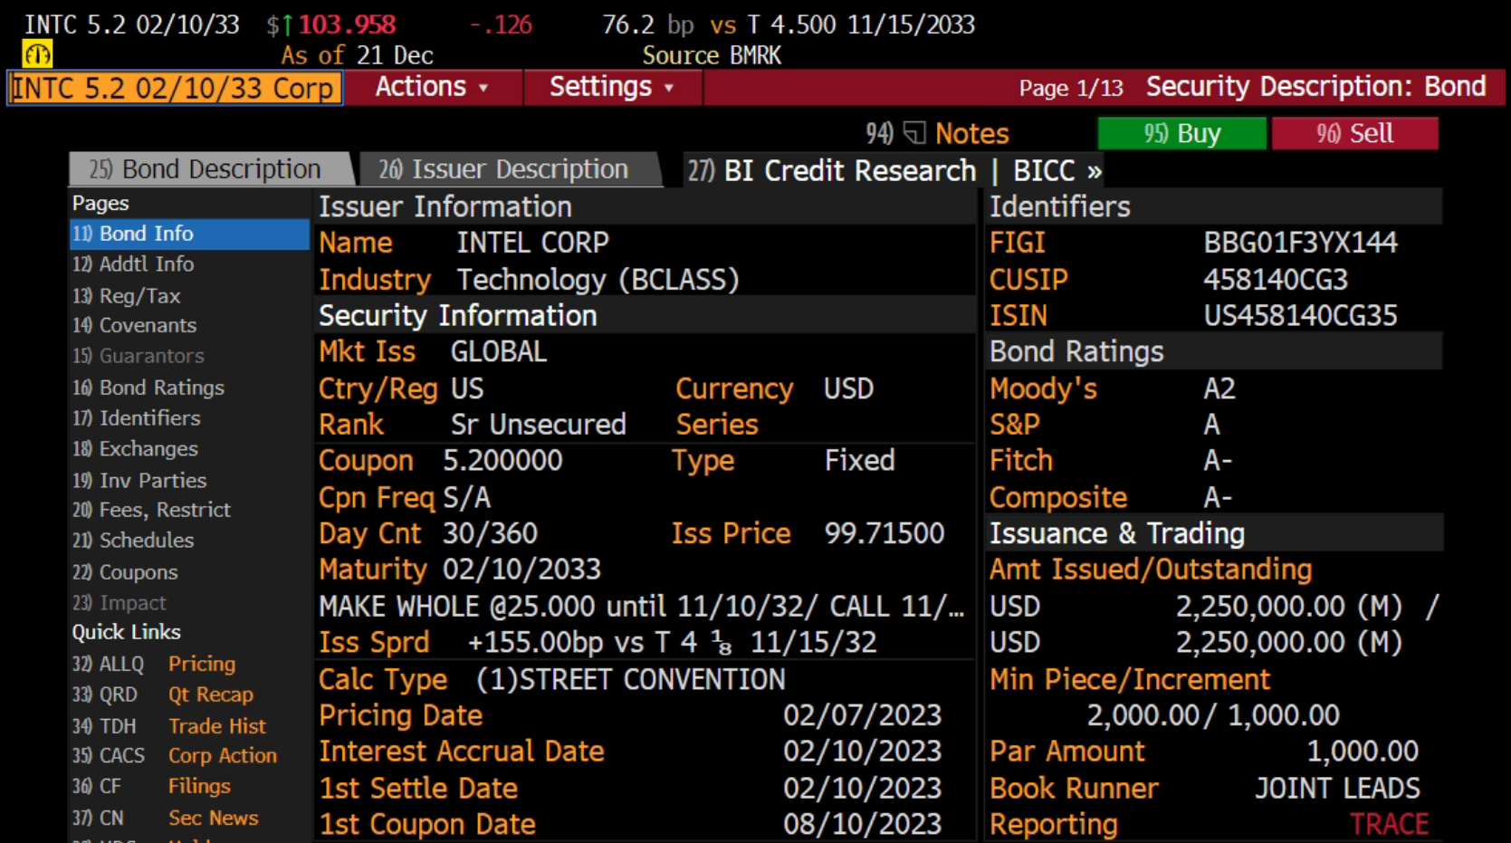The image size is (1511, 843).
Task: Click the green Buy button
Action: click(x=1181, y=133)
